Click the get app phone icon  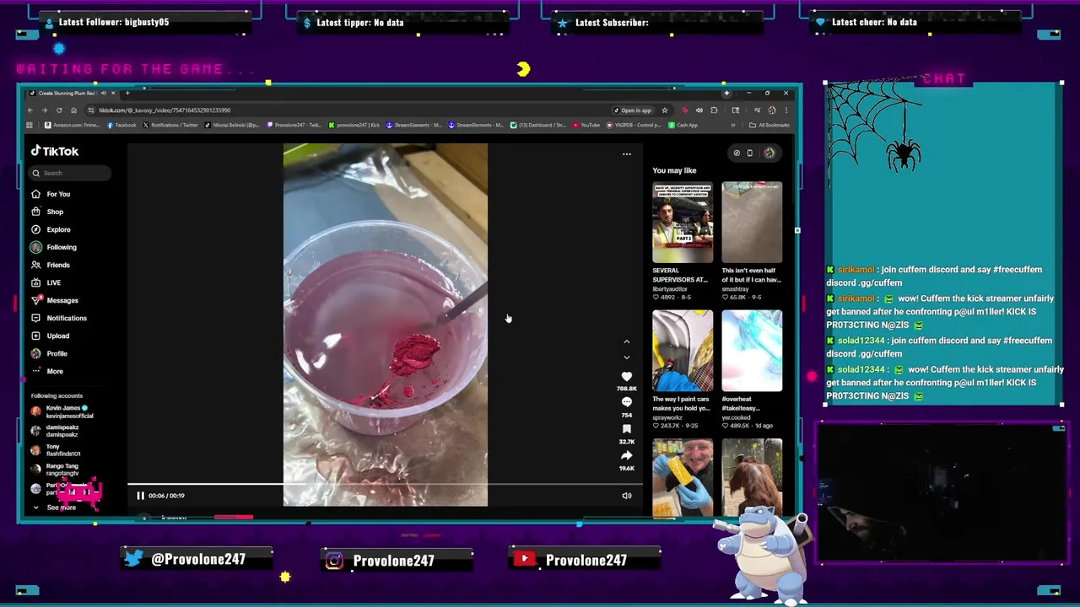tap(749, 153)
